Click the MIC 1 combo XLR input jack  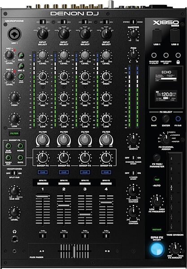coord(14,34)
